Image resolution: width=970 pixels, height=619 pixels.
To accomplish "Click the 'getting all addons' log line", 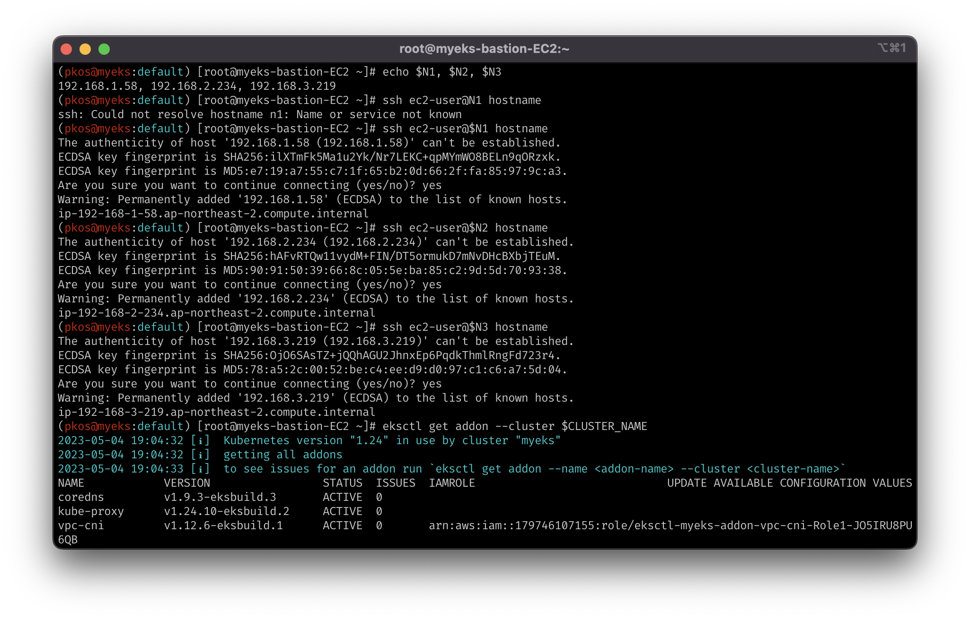I will point(200,455).
